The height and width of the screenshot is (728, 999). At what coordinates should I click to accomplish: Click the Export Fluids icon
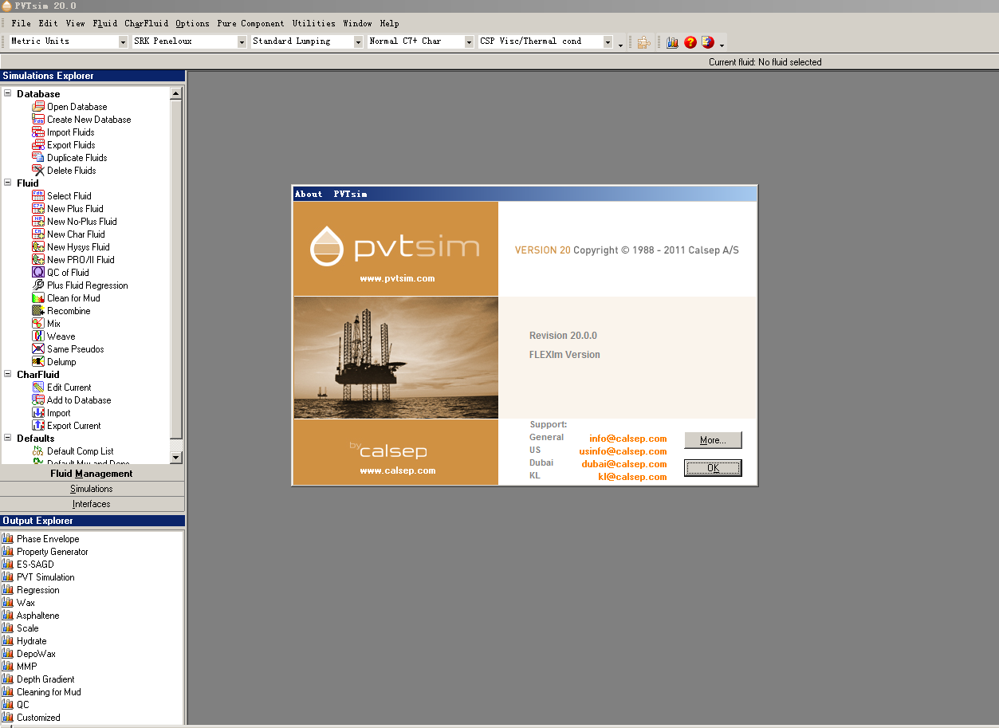[x=38, y=144]
